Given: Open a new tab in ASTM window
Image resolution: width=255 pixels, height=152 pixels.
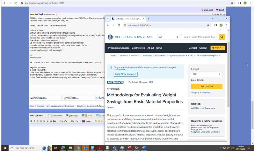Looking at the screenshot, I should (149, 19).
